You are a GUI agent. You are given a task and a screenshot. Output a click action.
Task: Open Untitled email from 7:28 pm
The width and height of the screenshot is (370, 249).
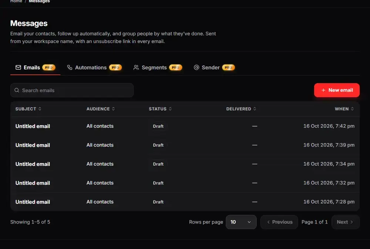point(33,202)
